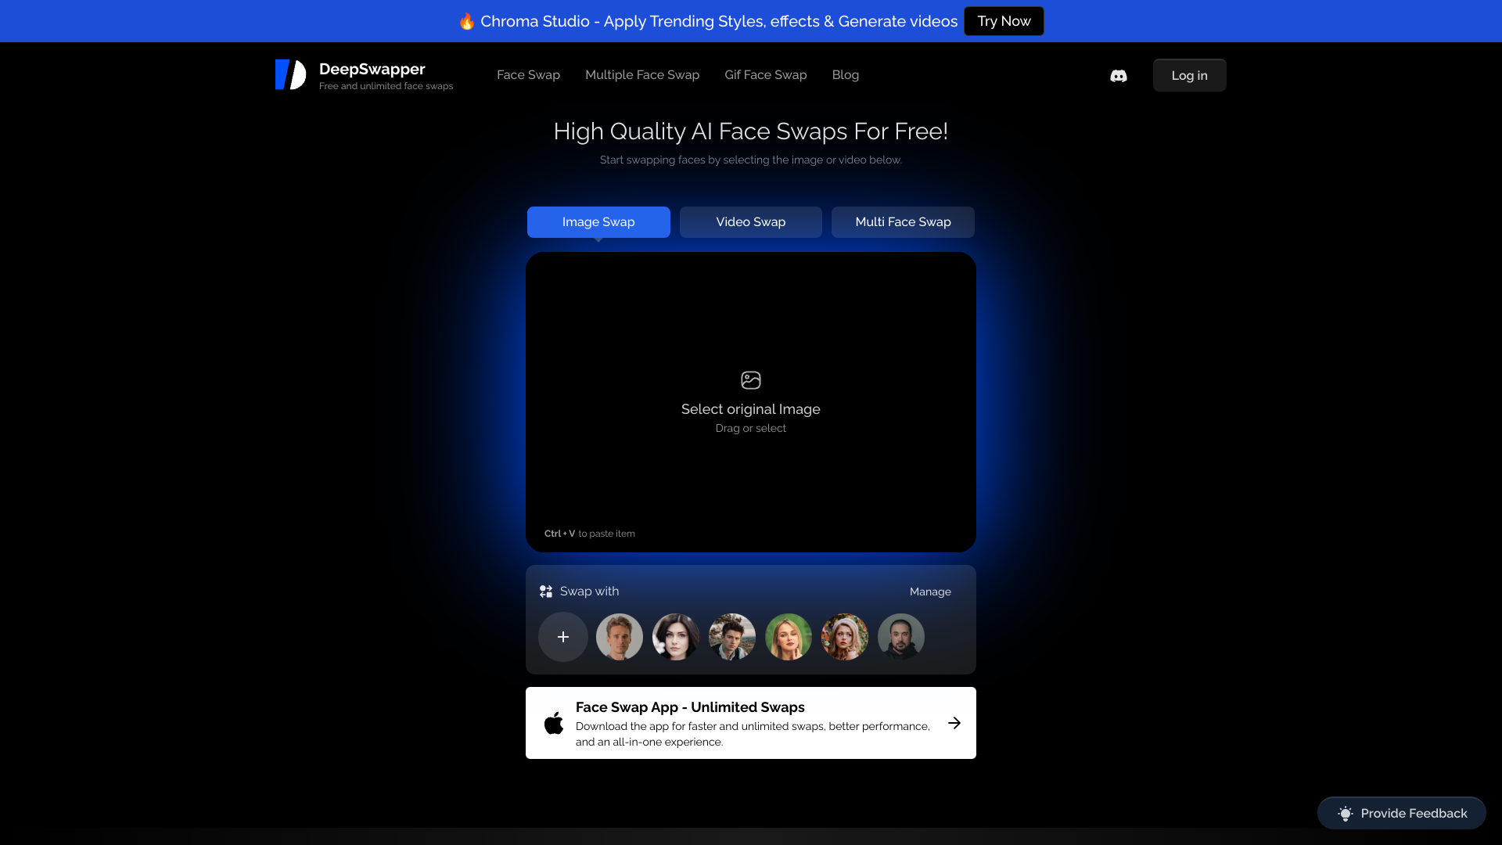Select the dark-haired woman face thumbnail
Image resolution: width=1502 pixels, height=845 pixels.
coord(676,637)
